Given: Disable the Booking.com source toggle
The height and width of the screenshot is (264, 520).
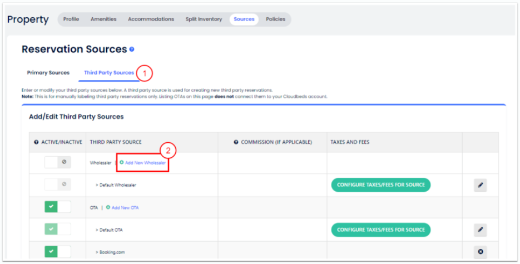Looking at the screenshot, I should point(58,252).
